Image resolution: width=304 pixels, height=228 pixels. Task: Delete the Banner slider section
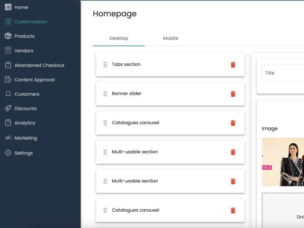click(233, 94)
